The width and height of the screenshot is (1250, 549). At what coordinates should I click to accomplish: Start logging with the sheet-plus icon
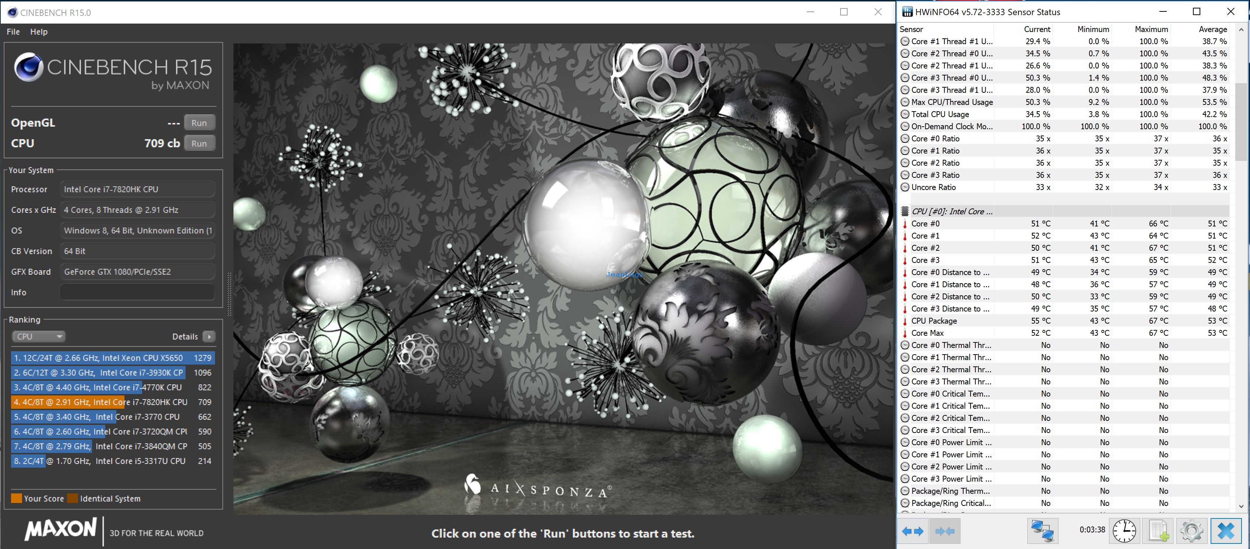pyautogui.click(x=1158, y=531)
